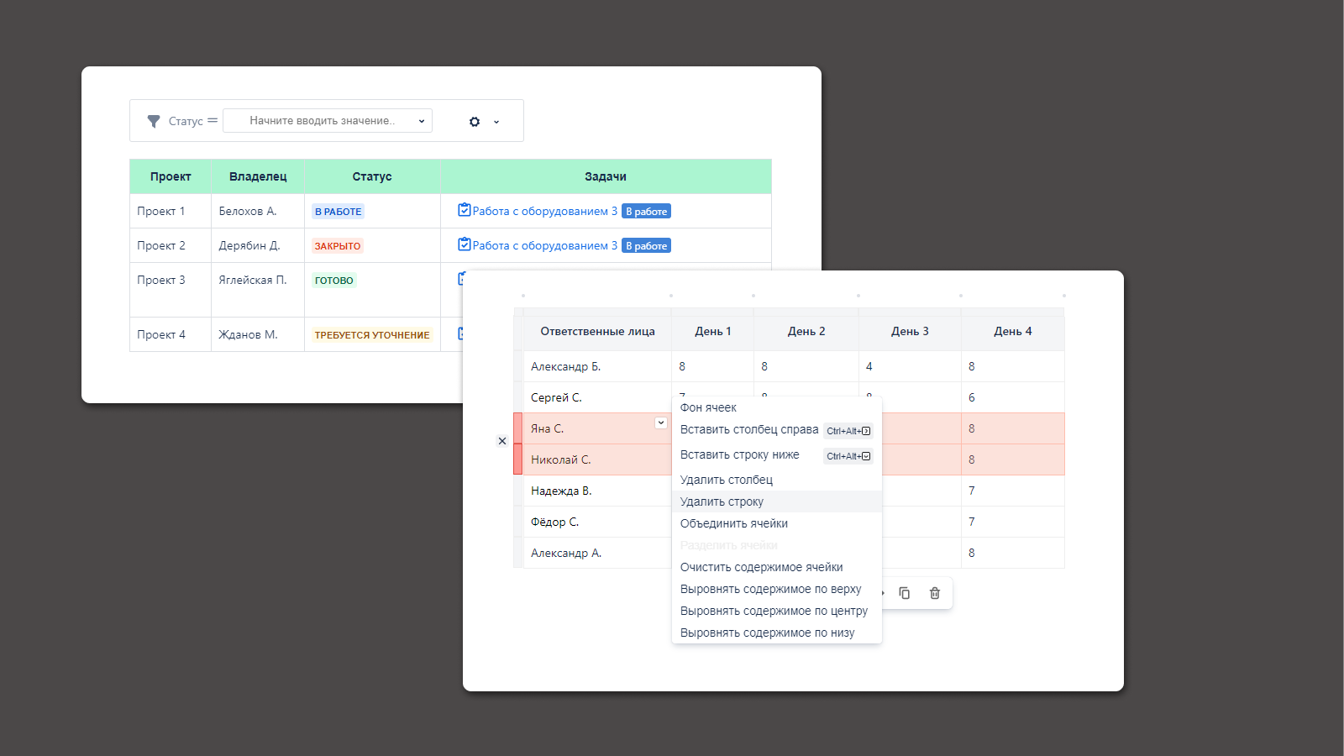Viewport: 1344px width, 756px height.
Task: Click the trash delete table icon
Action: [935, 593]
